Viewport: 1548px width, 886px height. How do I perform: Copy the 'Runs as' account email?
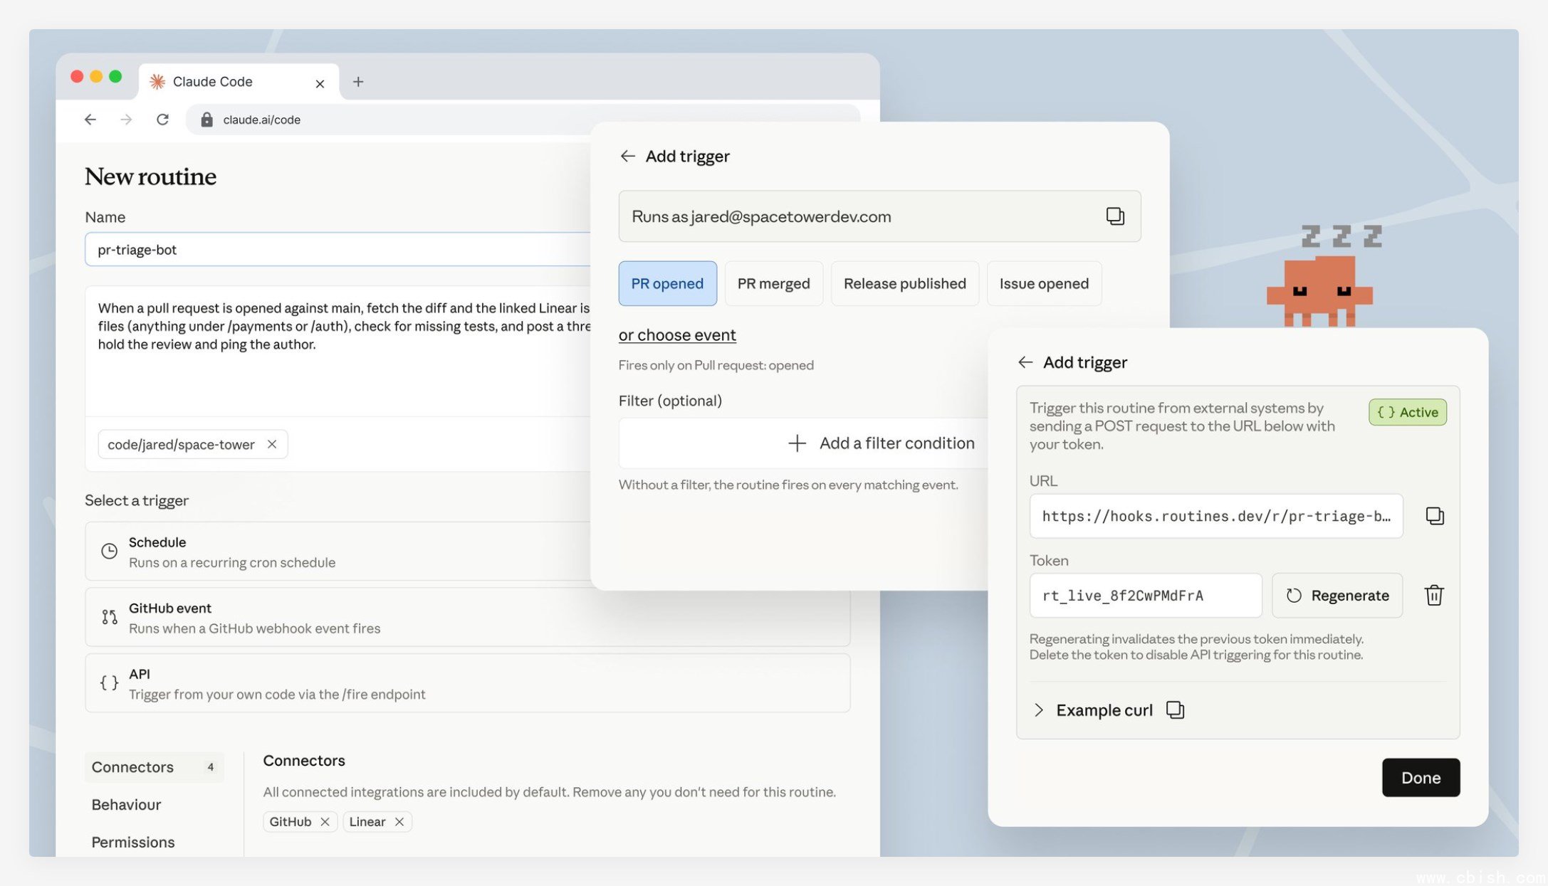pyautogui.click(x=1114, y=216)
